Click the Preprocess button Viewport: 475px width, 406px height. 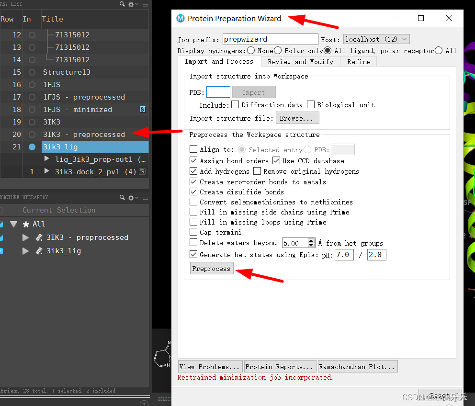pos(212,269)
